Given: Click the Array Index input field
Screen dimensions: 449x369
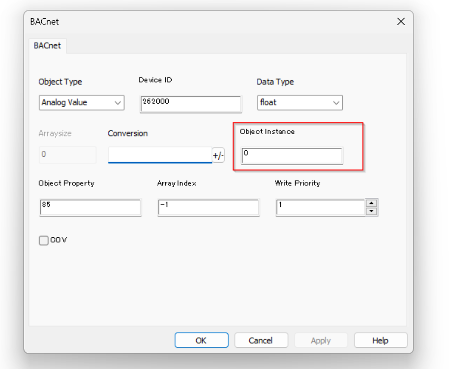Looking at the screenshot, I should pos(209,207).
